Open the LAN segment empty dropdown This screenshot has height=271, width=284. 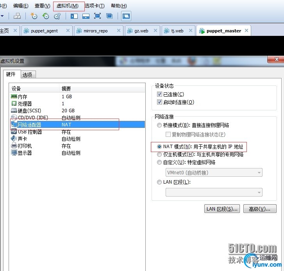214,192
